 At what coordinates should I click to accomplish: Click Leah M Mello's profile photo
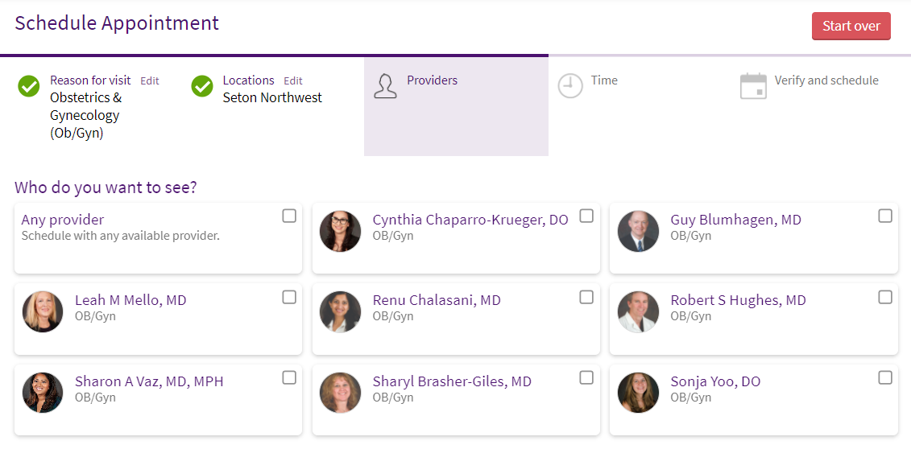[x=43, y=311]
